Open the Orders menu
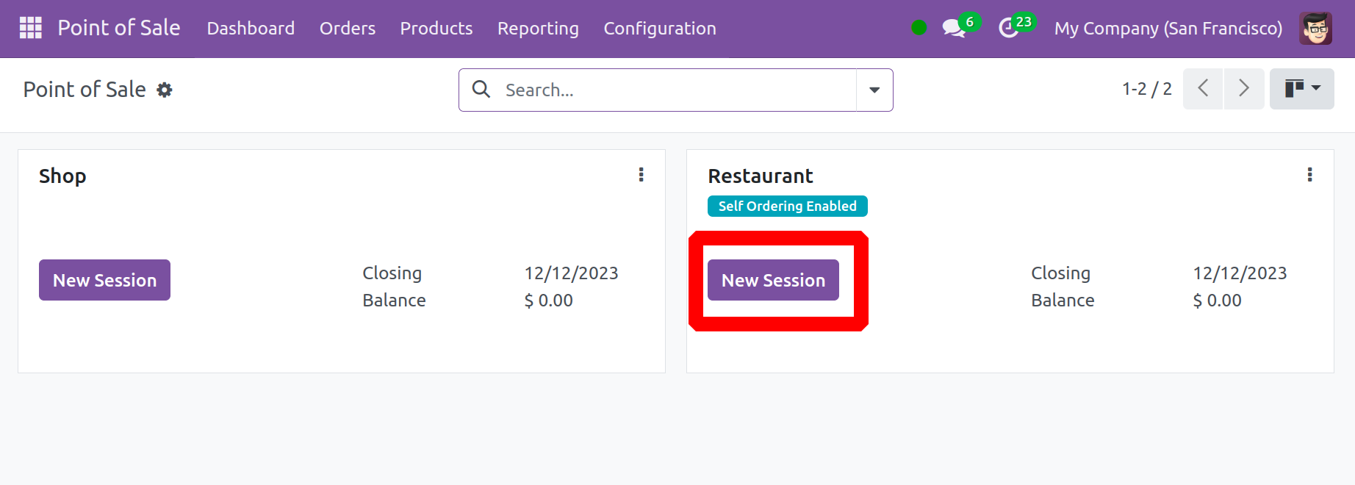Screen dimensions: 1355x485 (347, 29)
